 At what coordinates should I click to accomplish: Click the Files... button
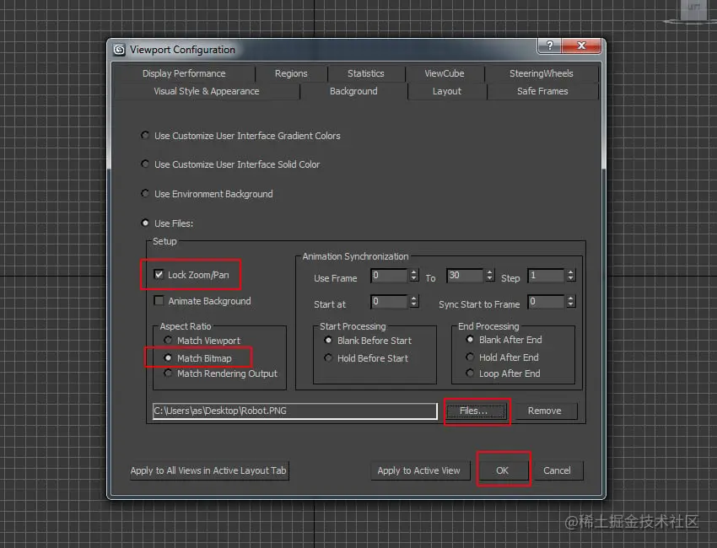[475, 411]
